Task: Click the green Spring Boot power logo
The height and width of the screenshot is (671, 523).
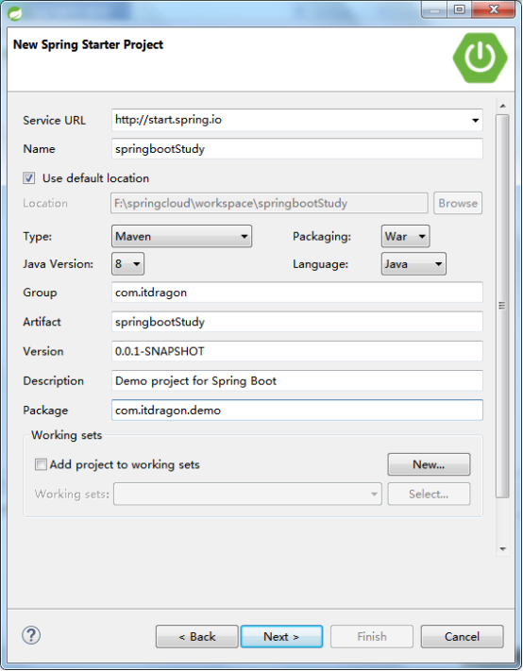Action: click(480, 58)
